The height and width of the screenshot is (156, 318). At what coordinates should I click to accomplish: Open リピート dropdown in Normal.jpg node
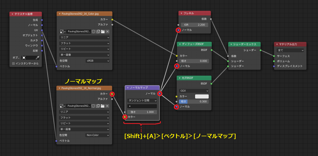tap(84, 123)
